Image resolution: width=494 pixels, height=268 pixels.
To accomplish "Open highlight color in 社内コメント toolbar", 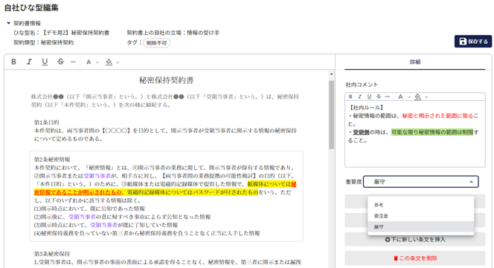I will click(418, 97).
